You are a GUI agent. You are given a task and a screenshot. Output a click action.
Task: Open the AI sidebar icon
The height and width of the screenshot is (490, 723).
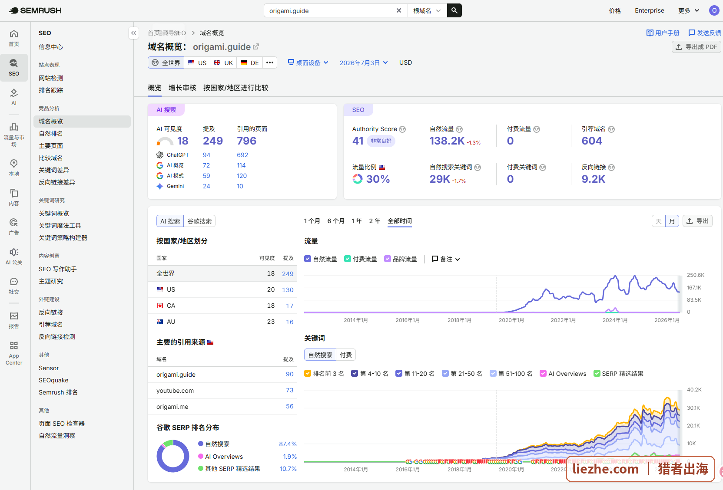[x=14, y=97]
